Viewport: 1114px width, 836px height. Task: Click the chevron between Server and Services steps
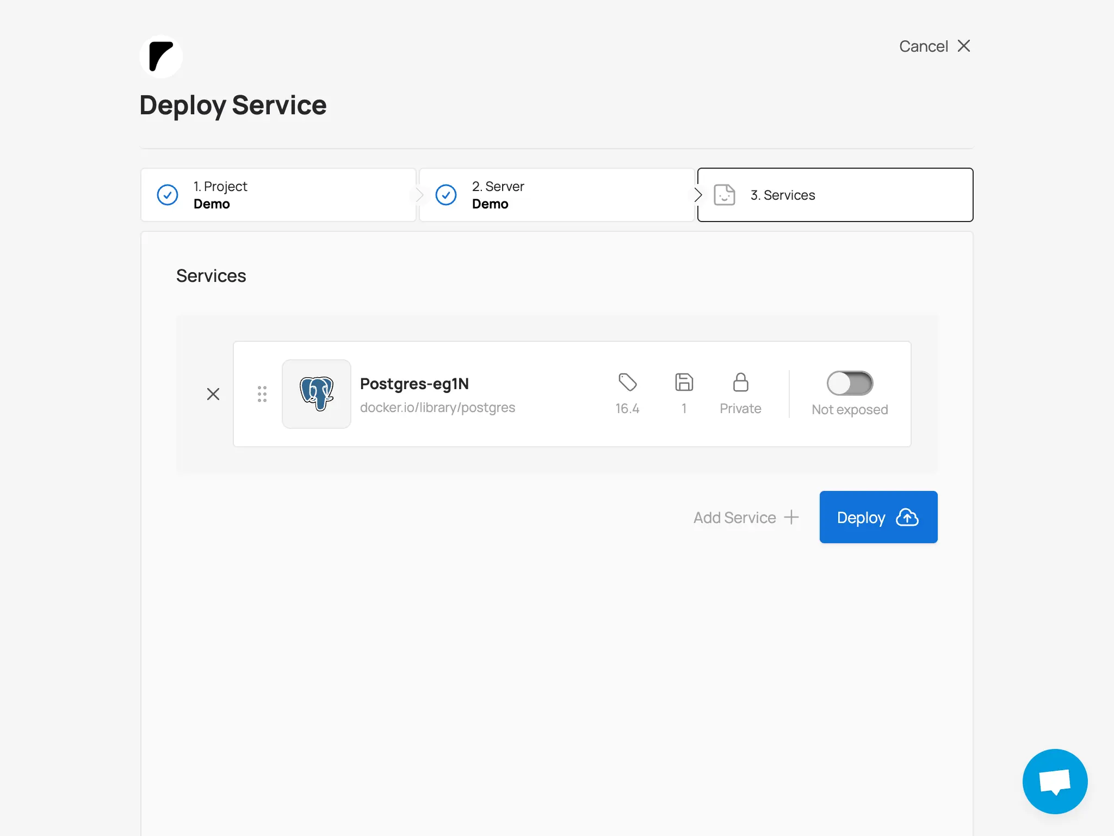coord(698,194)
